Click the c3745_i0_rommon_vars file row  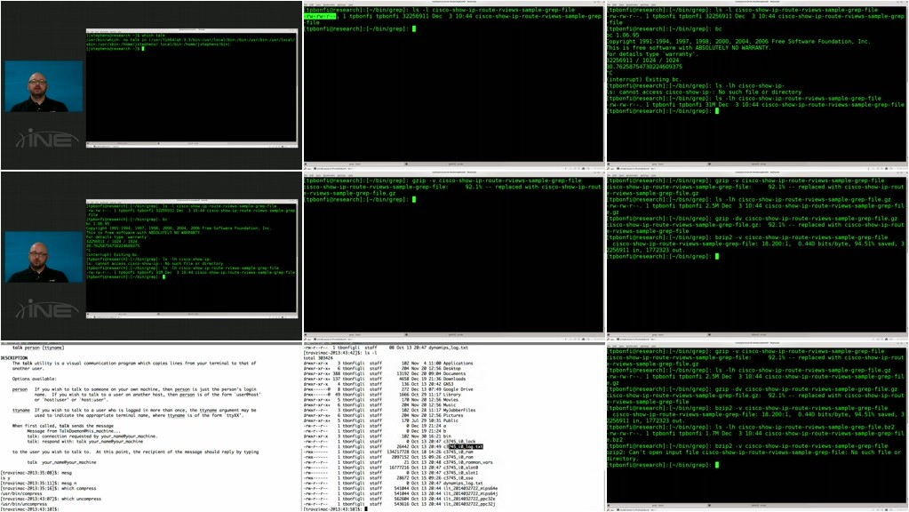(x=398, y=462)
